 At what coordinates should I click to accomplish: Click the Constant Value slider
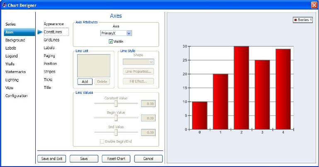(x=116, y=103)
